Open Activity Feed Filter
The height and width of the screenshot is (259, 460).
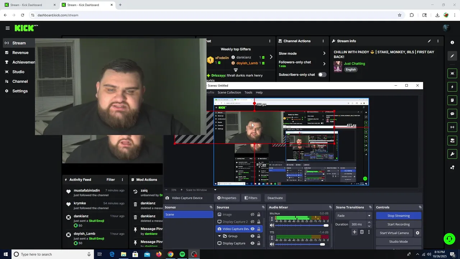(x=111, y=180)
